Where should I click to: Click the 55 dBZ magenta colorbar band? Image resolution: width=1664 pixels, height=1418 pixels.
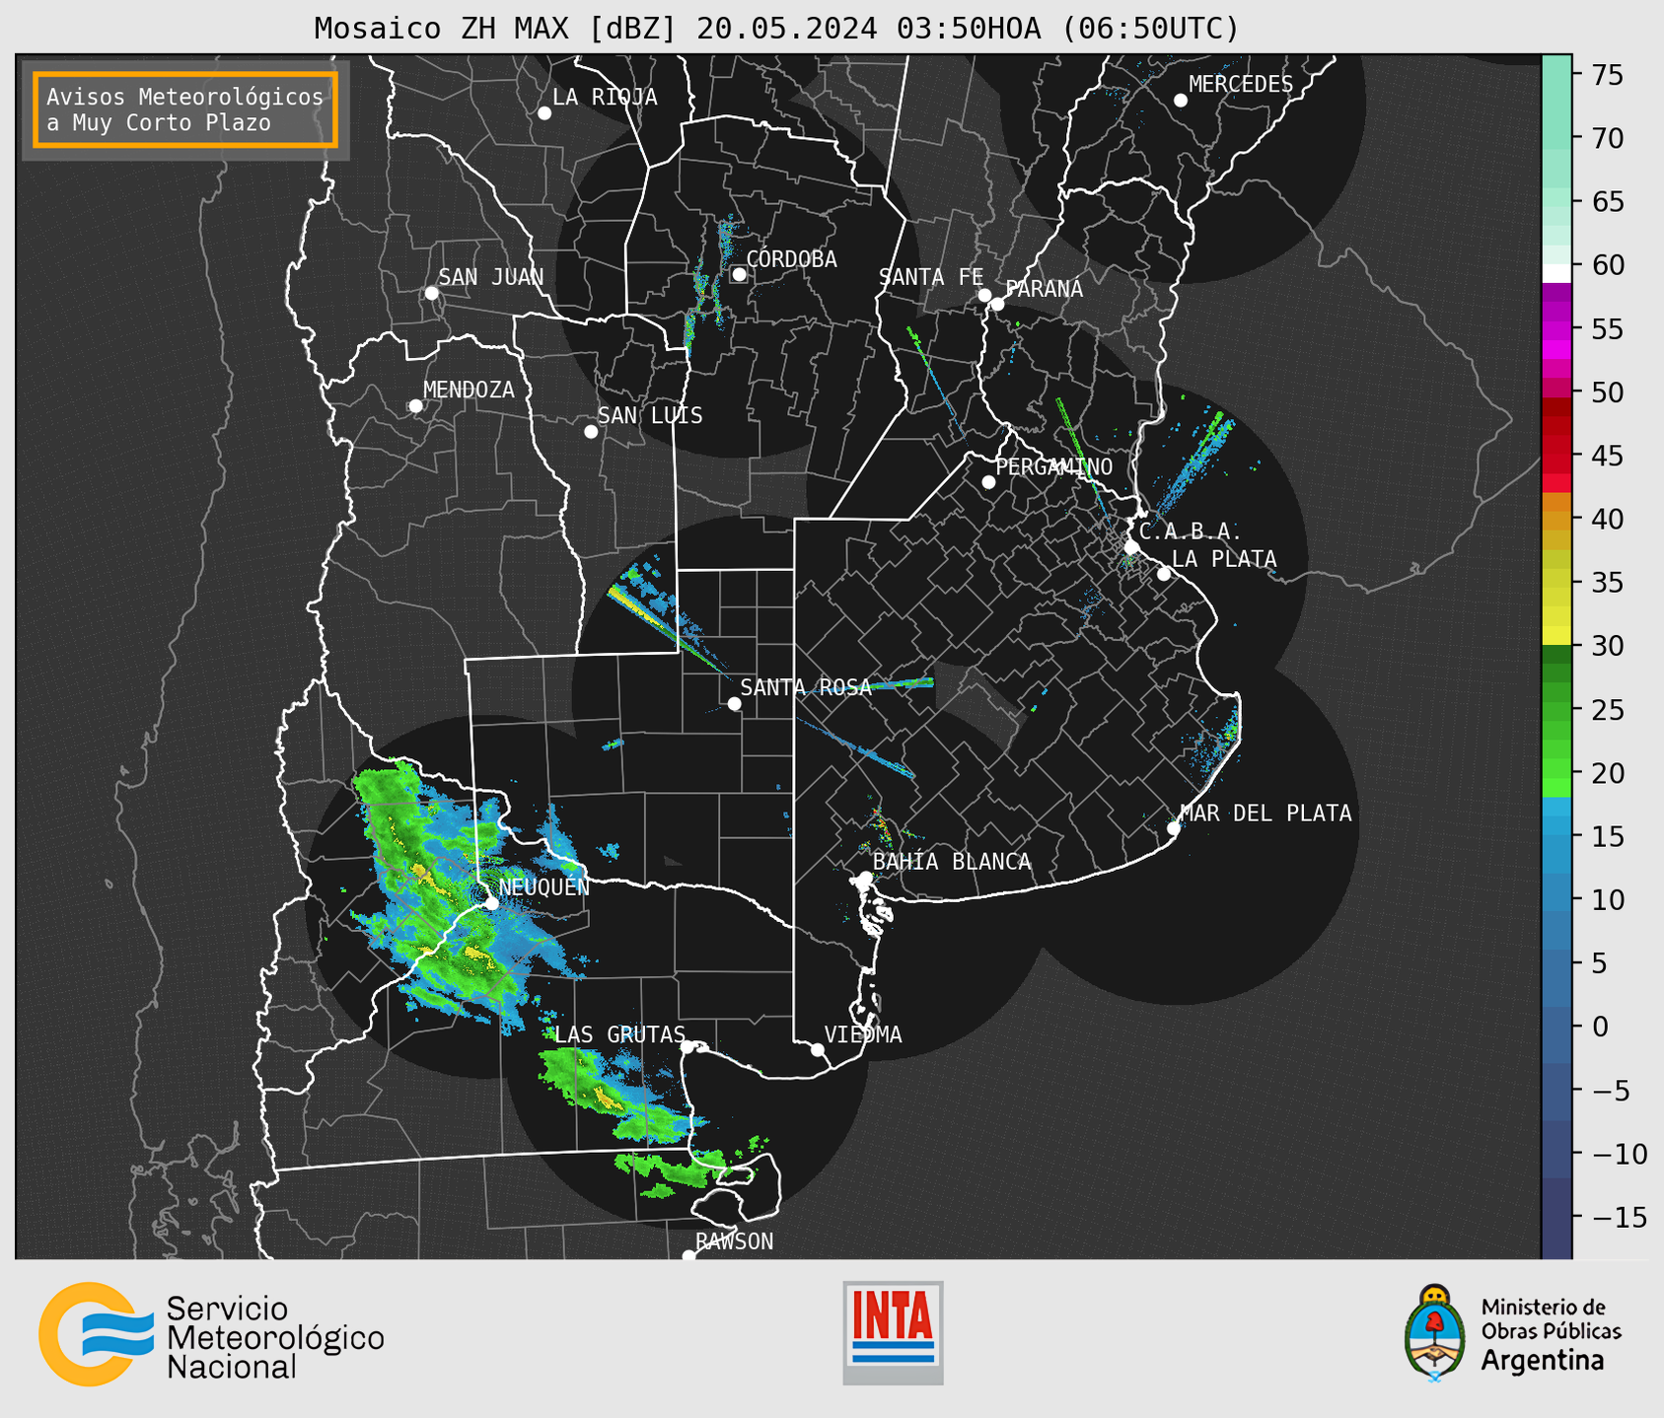click(x=1556, y=328)
